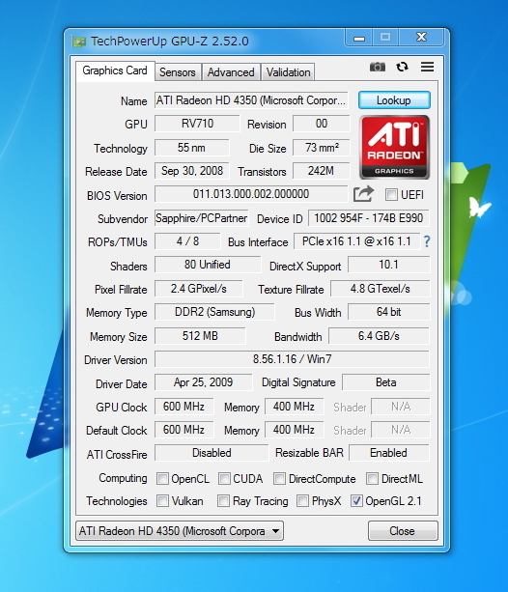The width and height of the screenshot is (508, 592).
Task: Go to the Validation tab
Action: [288, 72]
